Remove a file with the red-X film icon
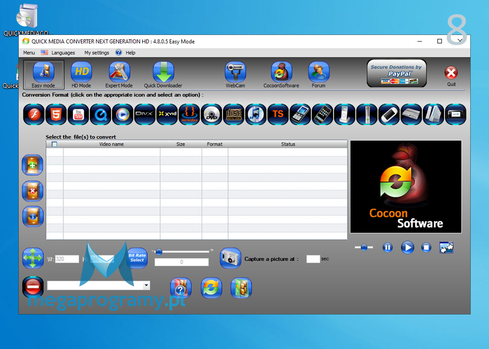Viewport: 489px width, 349px height. pyautogui.click(x=32, y=191)
